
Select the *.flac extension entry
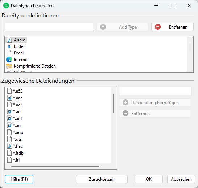coord(18,146)
